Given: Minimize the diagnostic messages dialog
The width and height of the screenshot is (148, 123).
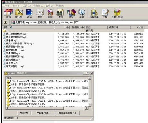Looking at the screenshot, I should [x=85, y=73].
